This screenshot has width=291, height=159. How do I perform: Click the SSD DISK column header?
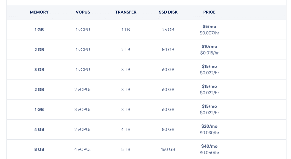pyautogui.click(x=168, y=12)
